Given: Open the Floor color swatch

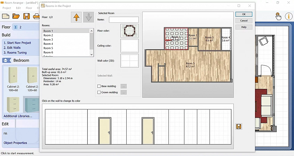Looking at the screenshot, I should point(129,31).
